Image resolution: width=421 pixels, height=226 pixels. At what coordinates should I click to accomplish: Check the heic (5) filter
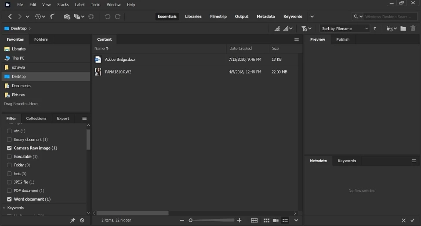(9, 173)
